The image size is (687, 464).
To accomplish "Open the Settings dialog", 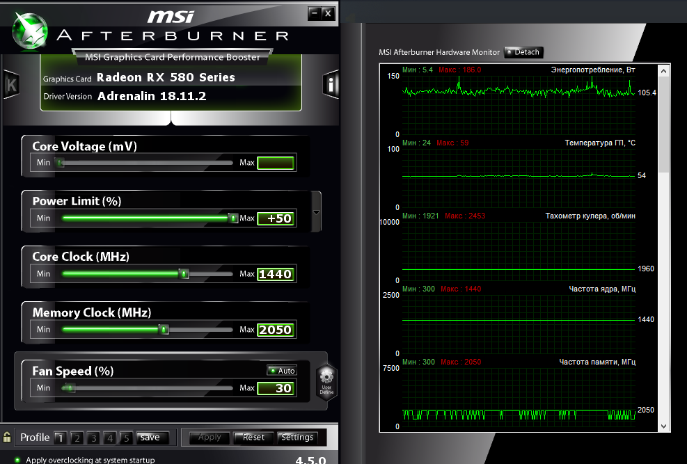I will coord(297,438).
